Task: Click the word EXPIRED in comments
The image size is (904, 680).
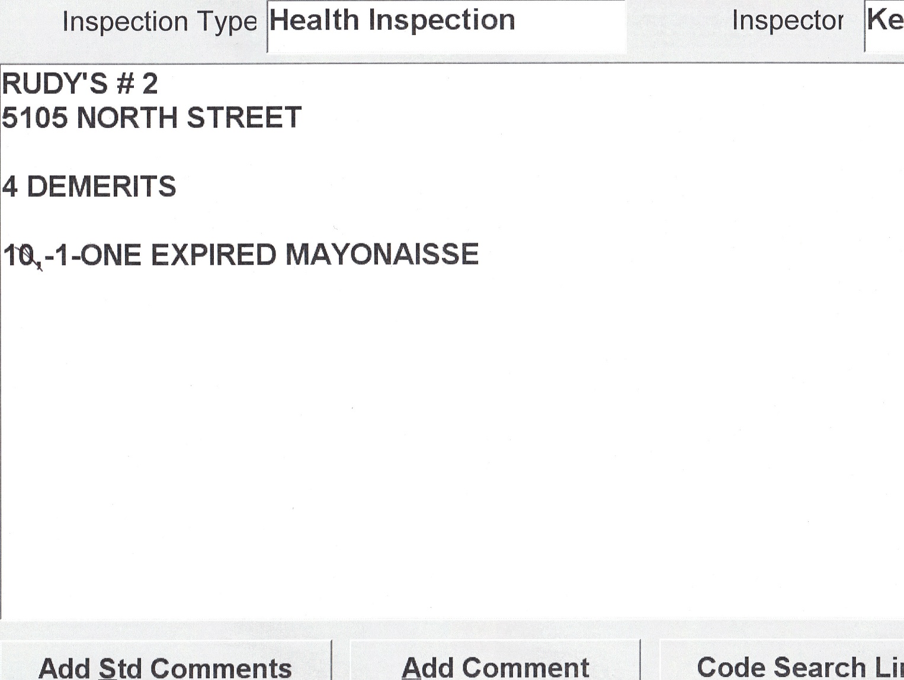Action: click(x=214, y=255)
